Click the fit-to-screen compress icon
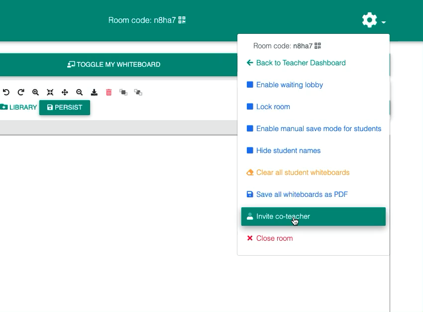The width and height of the screenshot is (423, 312). [x=50, y=92]
